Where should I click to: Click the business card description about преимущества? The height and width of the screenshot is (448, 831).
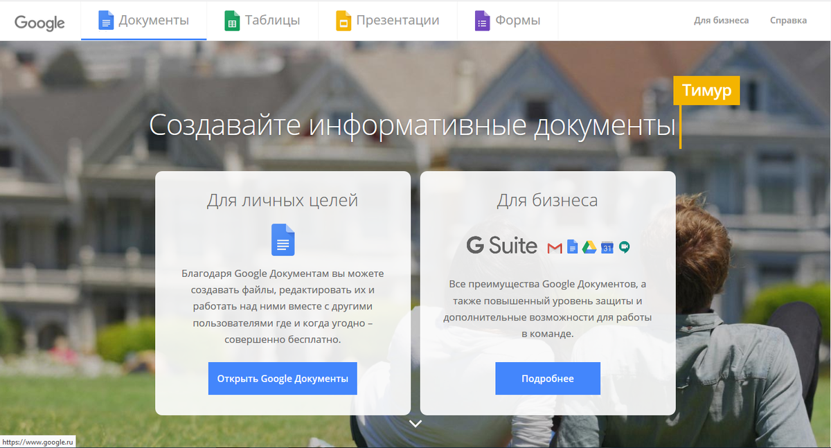pyautogui.click(x=548, y=309)
